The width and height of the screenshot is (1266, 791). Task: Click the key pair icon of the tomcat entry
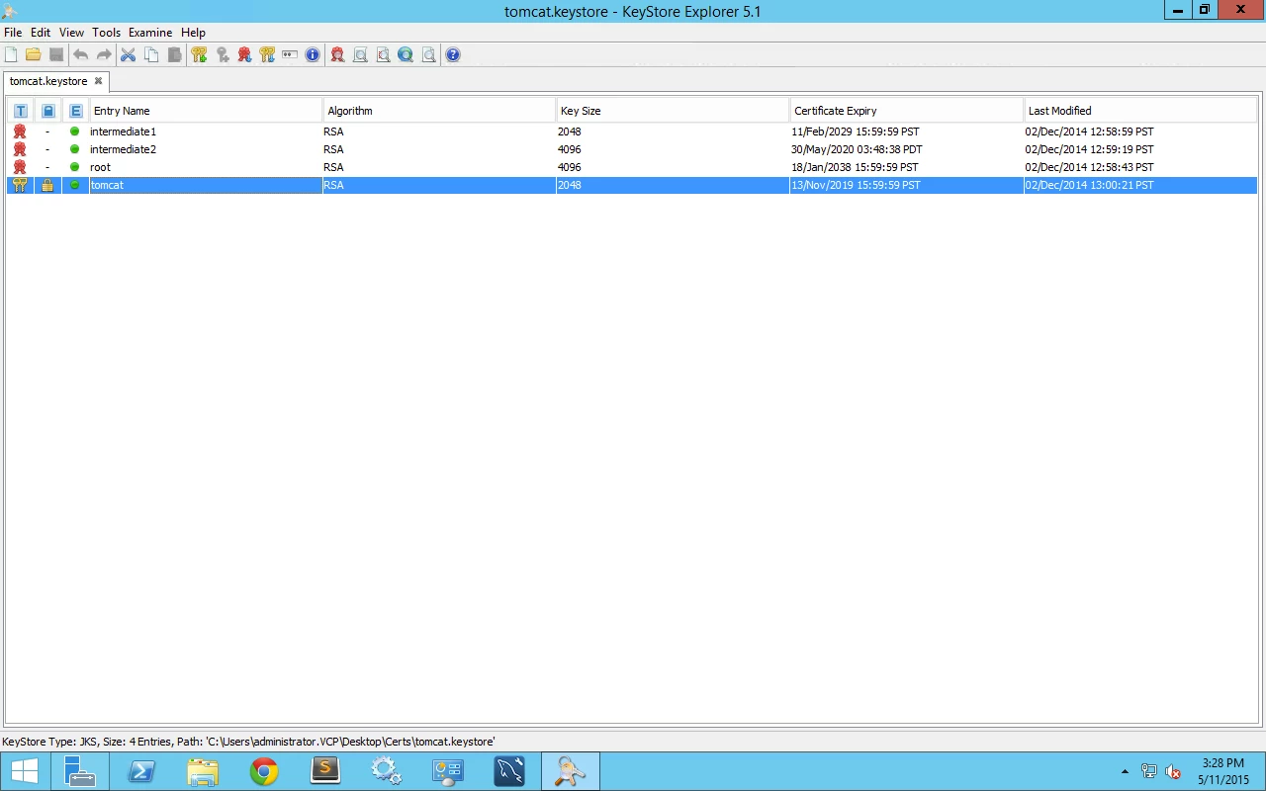20,185
